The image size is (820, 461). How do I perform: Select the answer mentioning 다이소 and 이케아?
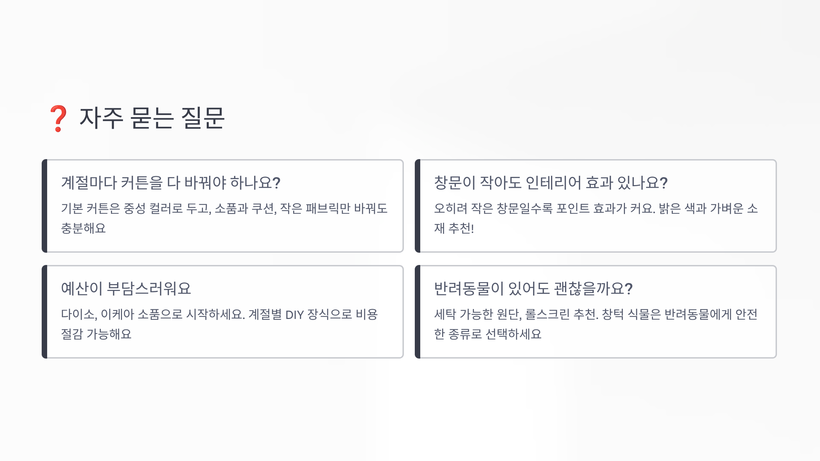(220, 324)
